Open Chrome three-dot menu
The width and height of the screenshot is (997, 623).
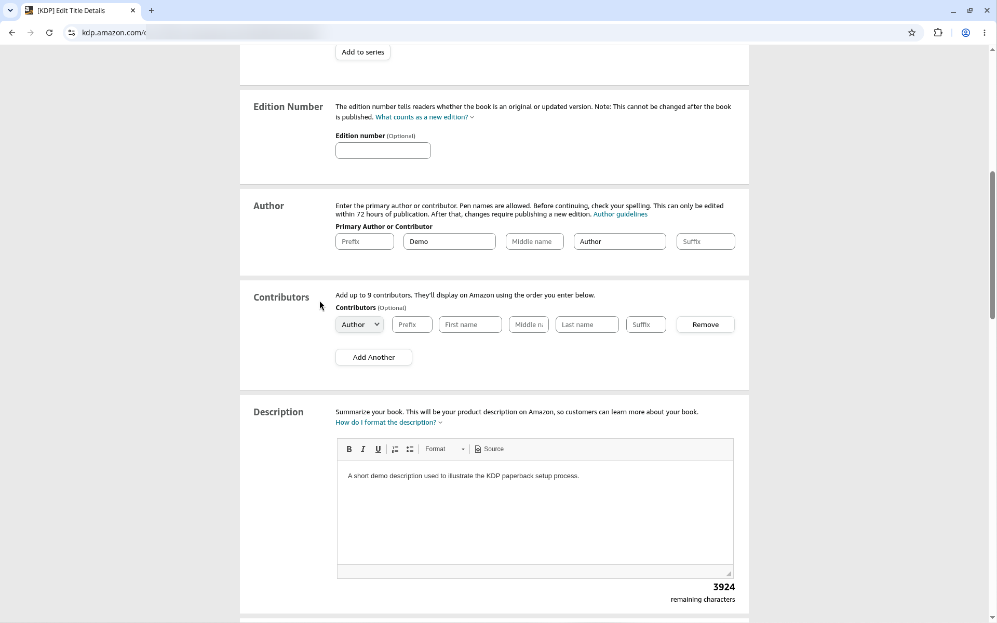coord(985,33)
